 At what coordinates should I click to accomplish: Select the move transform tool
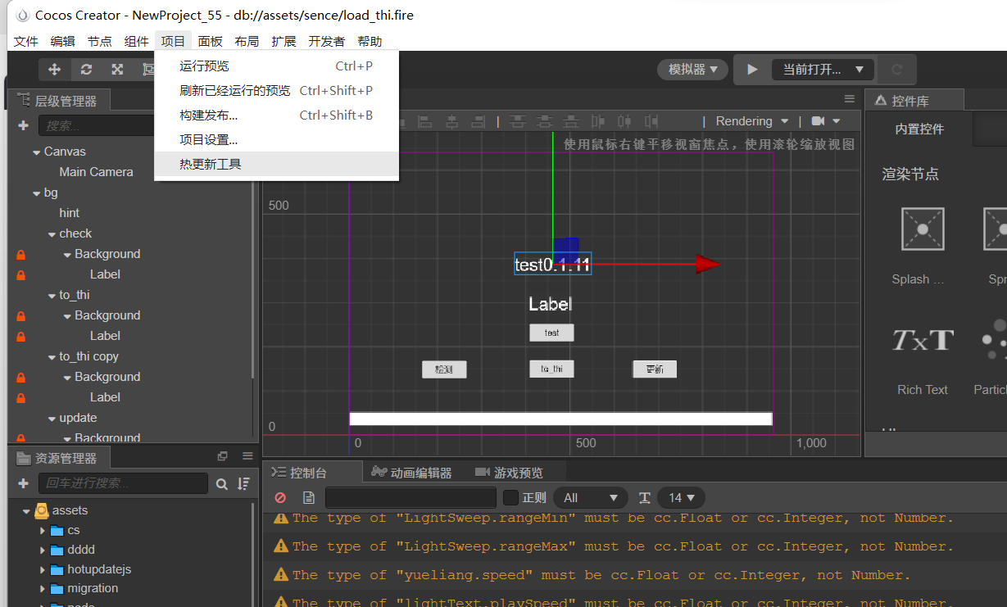point(54,70)
